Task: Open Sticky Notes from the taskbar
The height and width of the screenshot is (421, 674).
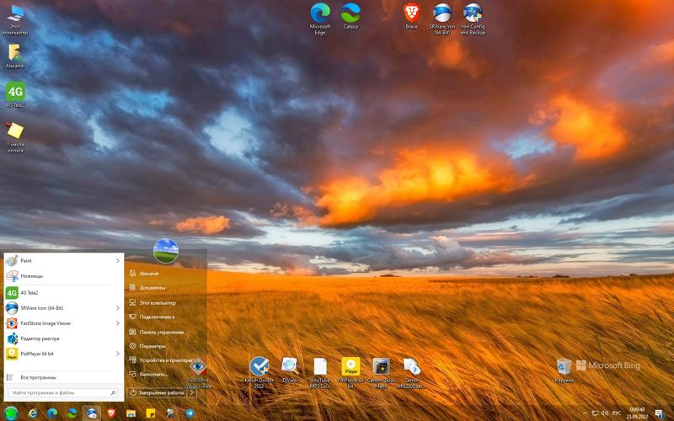Action: [151, 413]
